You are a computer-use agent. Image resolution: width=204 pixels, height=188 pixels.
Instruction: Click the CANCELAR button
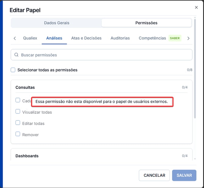(154, 175)
